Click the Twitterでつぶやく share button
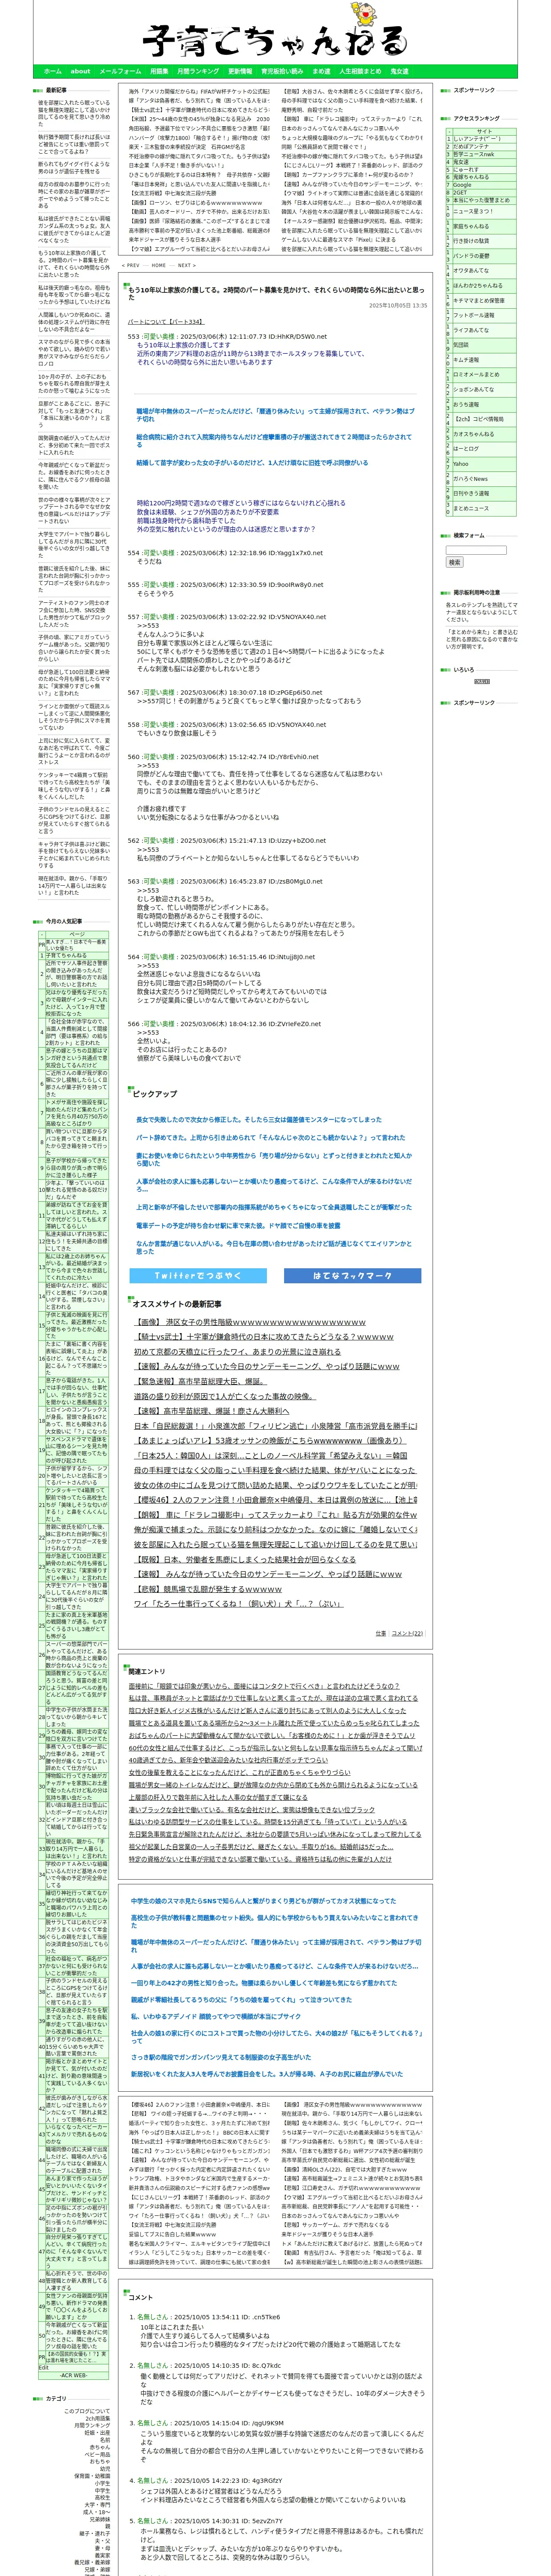The image size is (551, 2576). click(x=198, y=1275)
